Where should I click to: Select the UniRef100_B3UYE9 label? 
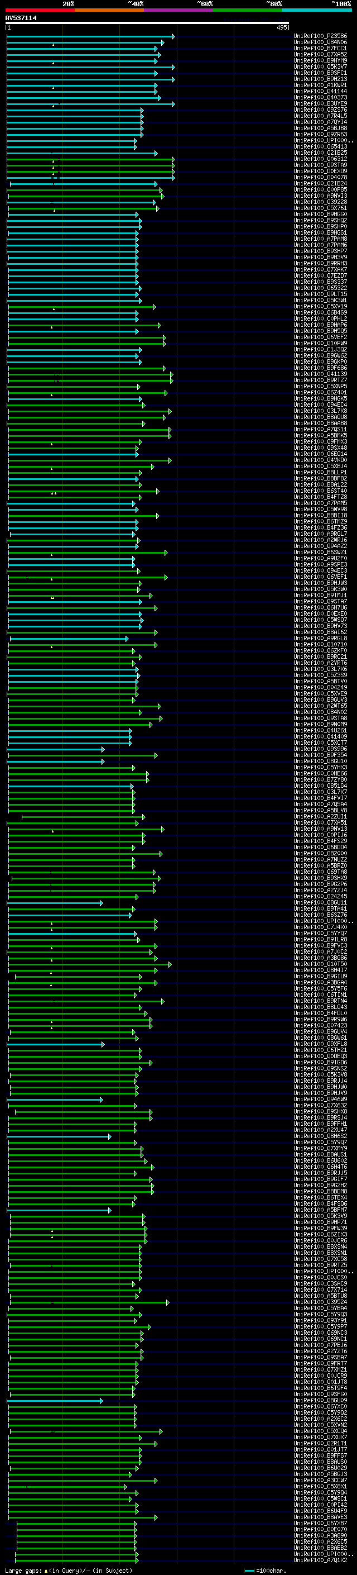point(320,103)
